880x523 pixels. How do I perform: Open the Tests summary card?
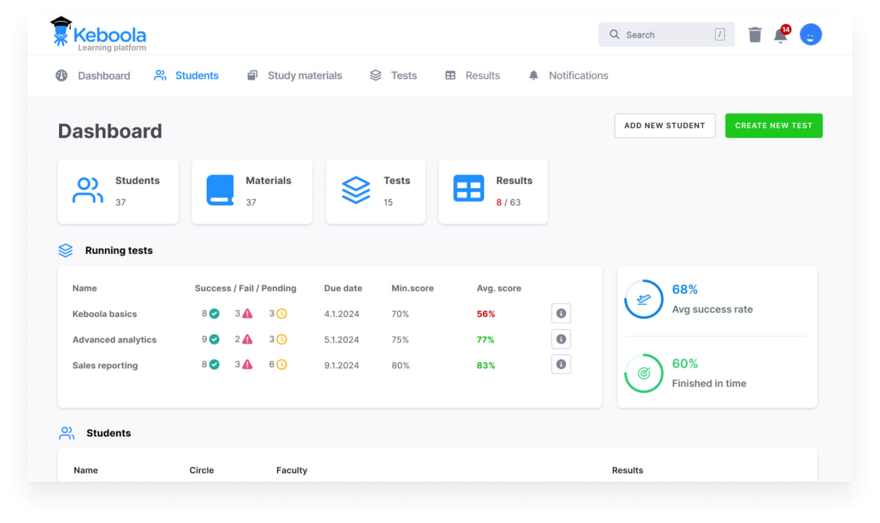coord(375,191)
